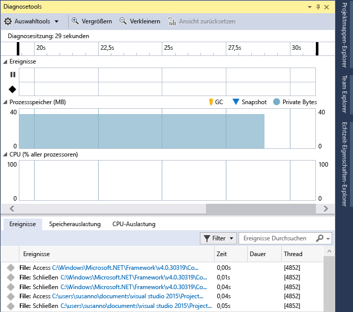Click the search magnifier icon
This screenshot has width=353, height=312.
tap(319, 238)
